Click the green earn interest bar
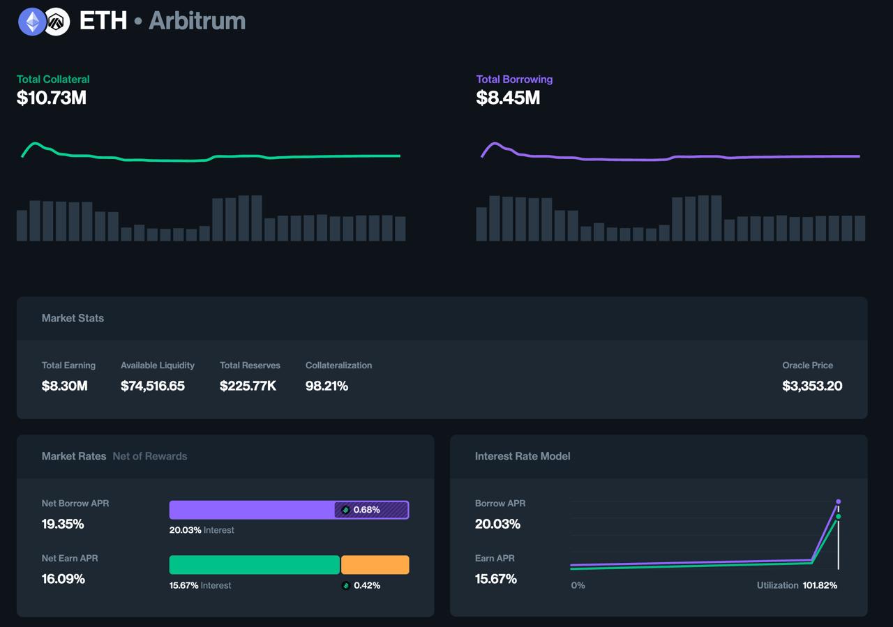The image size is (893, 627). (x=254, y=565)
